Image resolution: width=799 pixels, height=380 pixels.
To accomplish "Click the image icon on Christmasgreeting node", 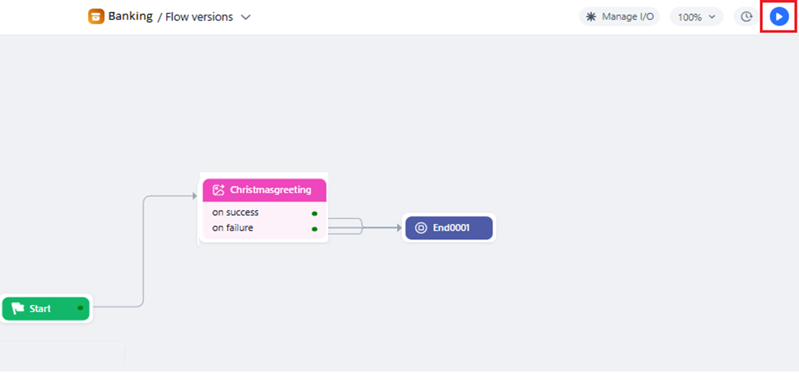I will 219,190.
